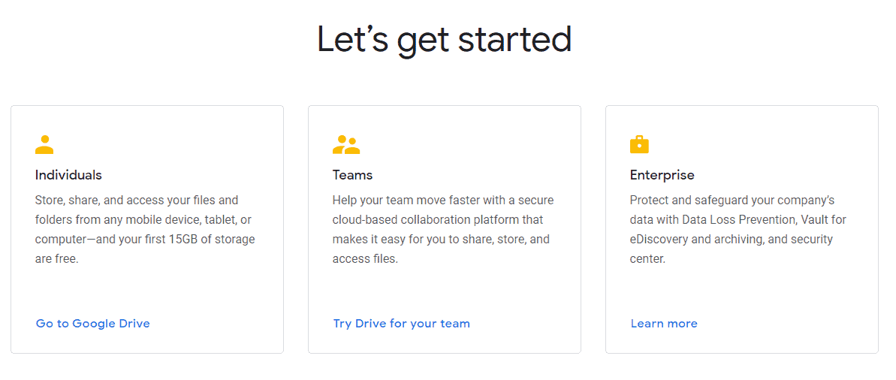Select the Teams card heading
The height and width of the screenshot is (380, 896).
click(352, 175)
